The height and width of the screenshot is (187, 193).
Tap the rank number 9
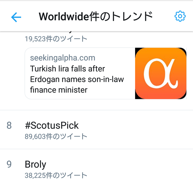[9, 164]
